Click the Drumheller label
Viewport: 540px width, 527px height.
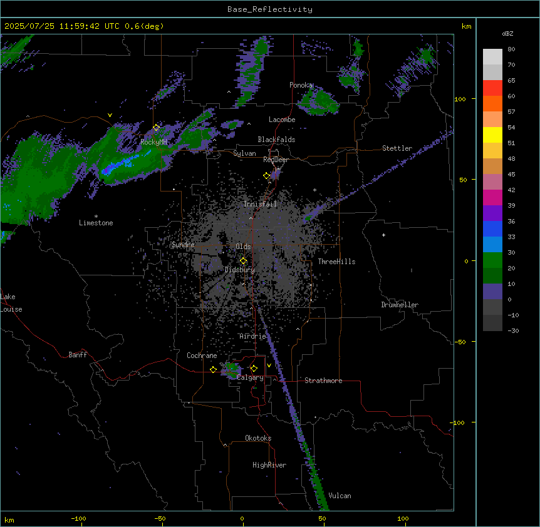(400, 305)
